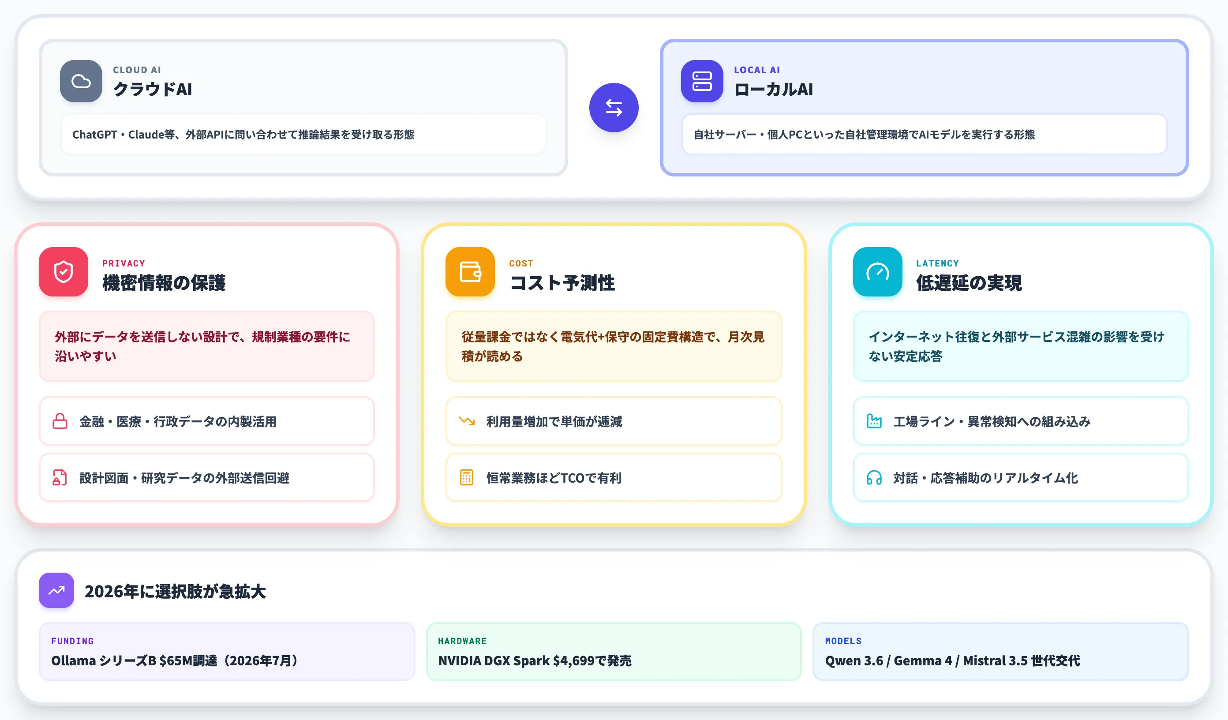Click the factory icon next to 工場ライン
This screenshot has height=720, width=1228.
[874, 421]
